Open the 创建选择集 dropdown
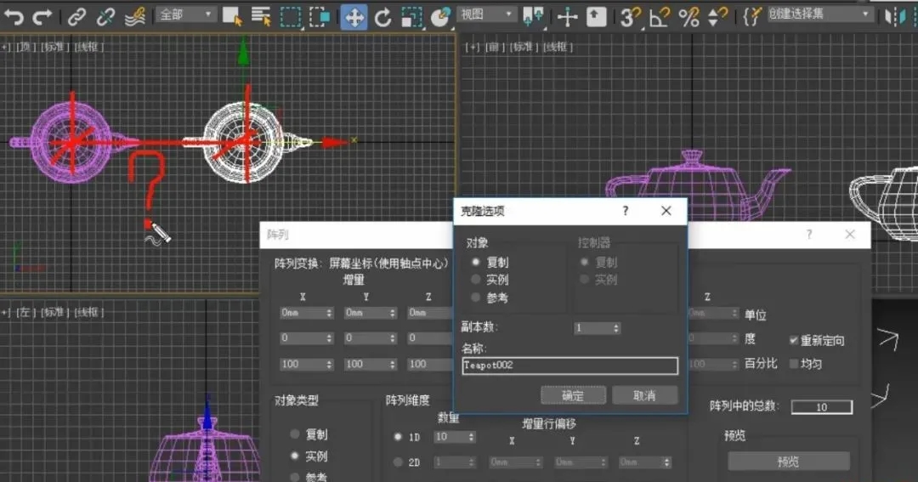Viewport: 918px width, 482px height. (819, 14)
